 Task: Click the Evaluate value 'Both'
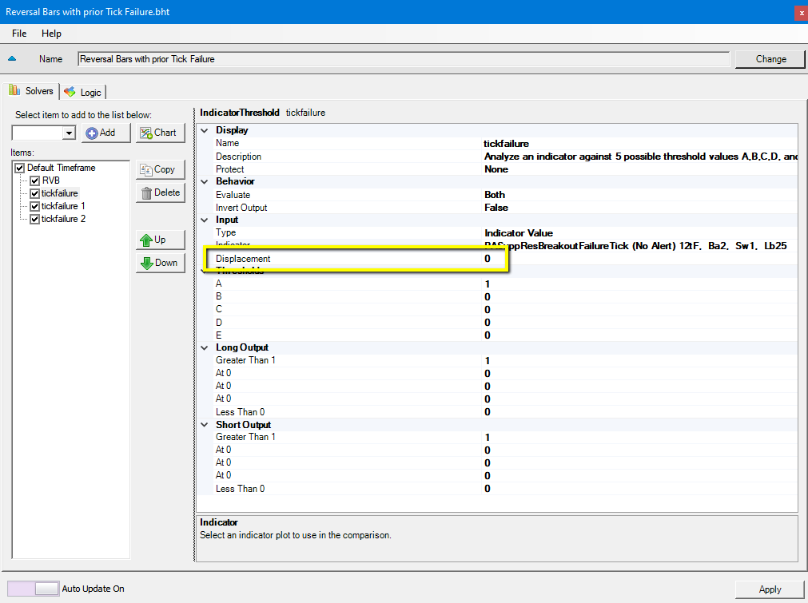click(494, 195)
